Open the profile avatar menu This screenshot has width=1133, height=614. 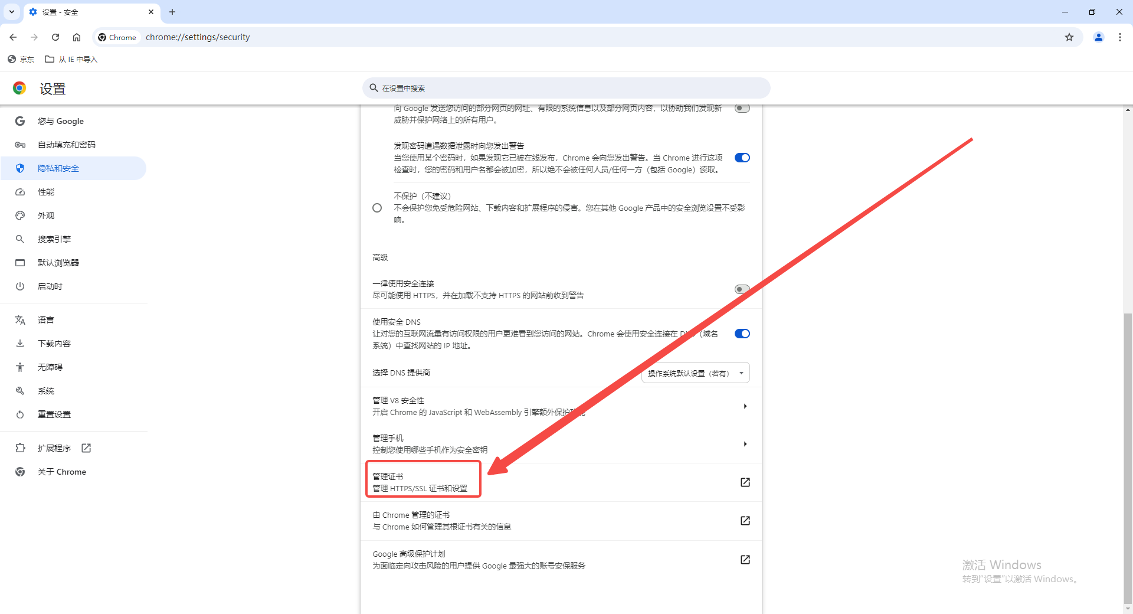pos(1099,37)
